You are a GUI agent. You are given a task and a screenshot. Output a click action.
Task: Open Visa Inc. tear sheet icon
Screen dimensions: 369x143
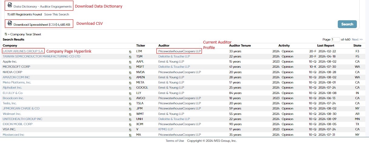[130, 130]
